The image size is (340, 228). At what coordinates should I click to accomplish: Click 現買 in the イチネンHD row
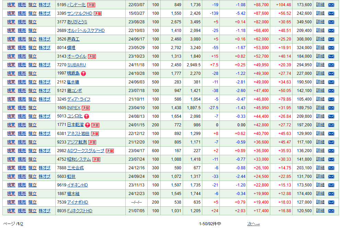pos(11,185)
